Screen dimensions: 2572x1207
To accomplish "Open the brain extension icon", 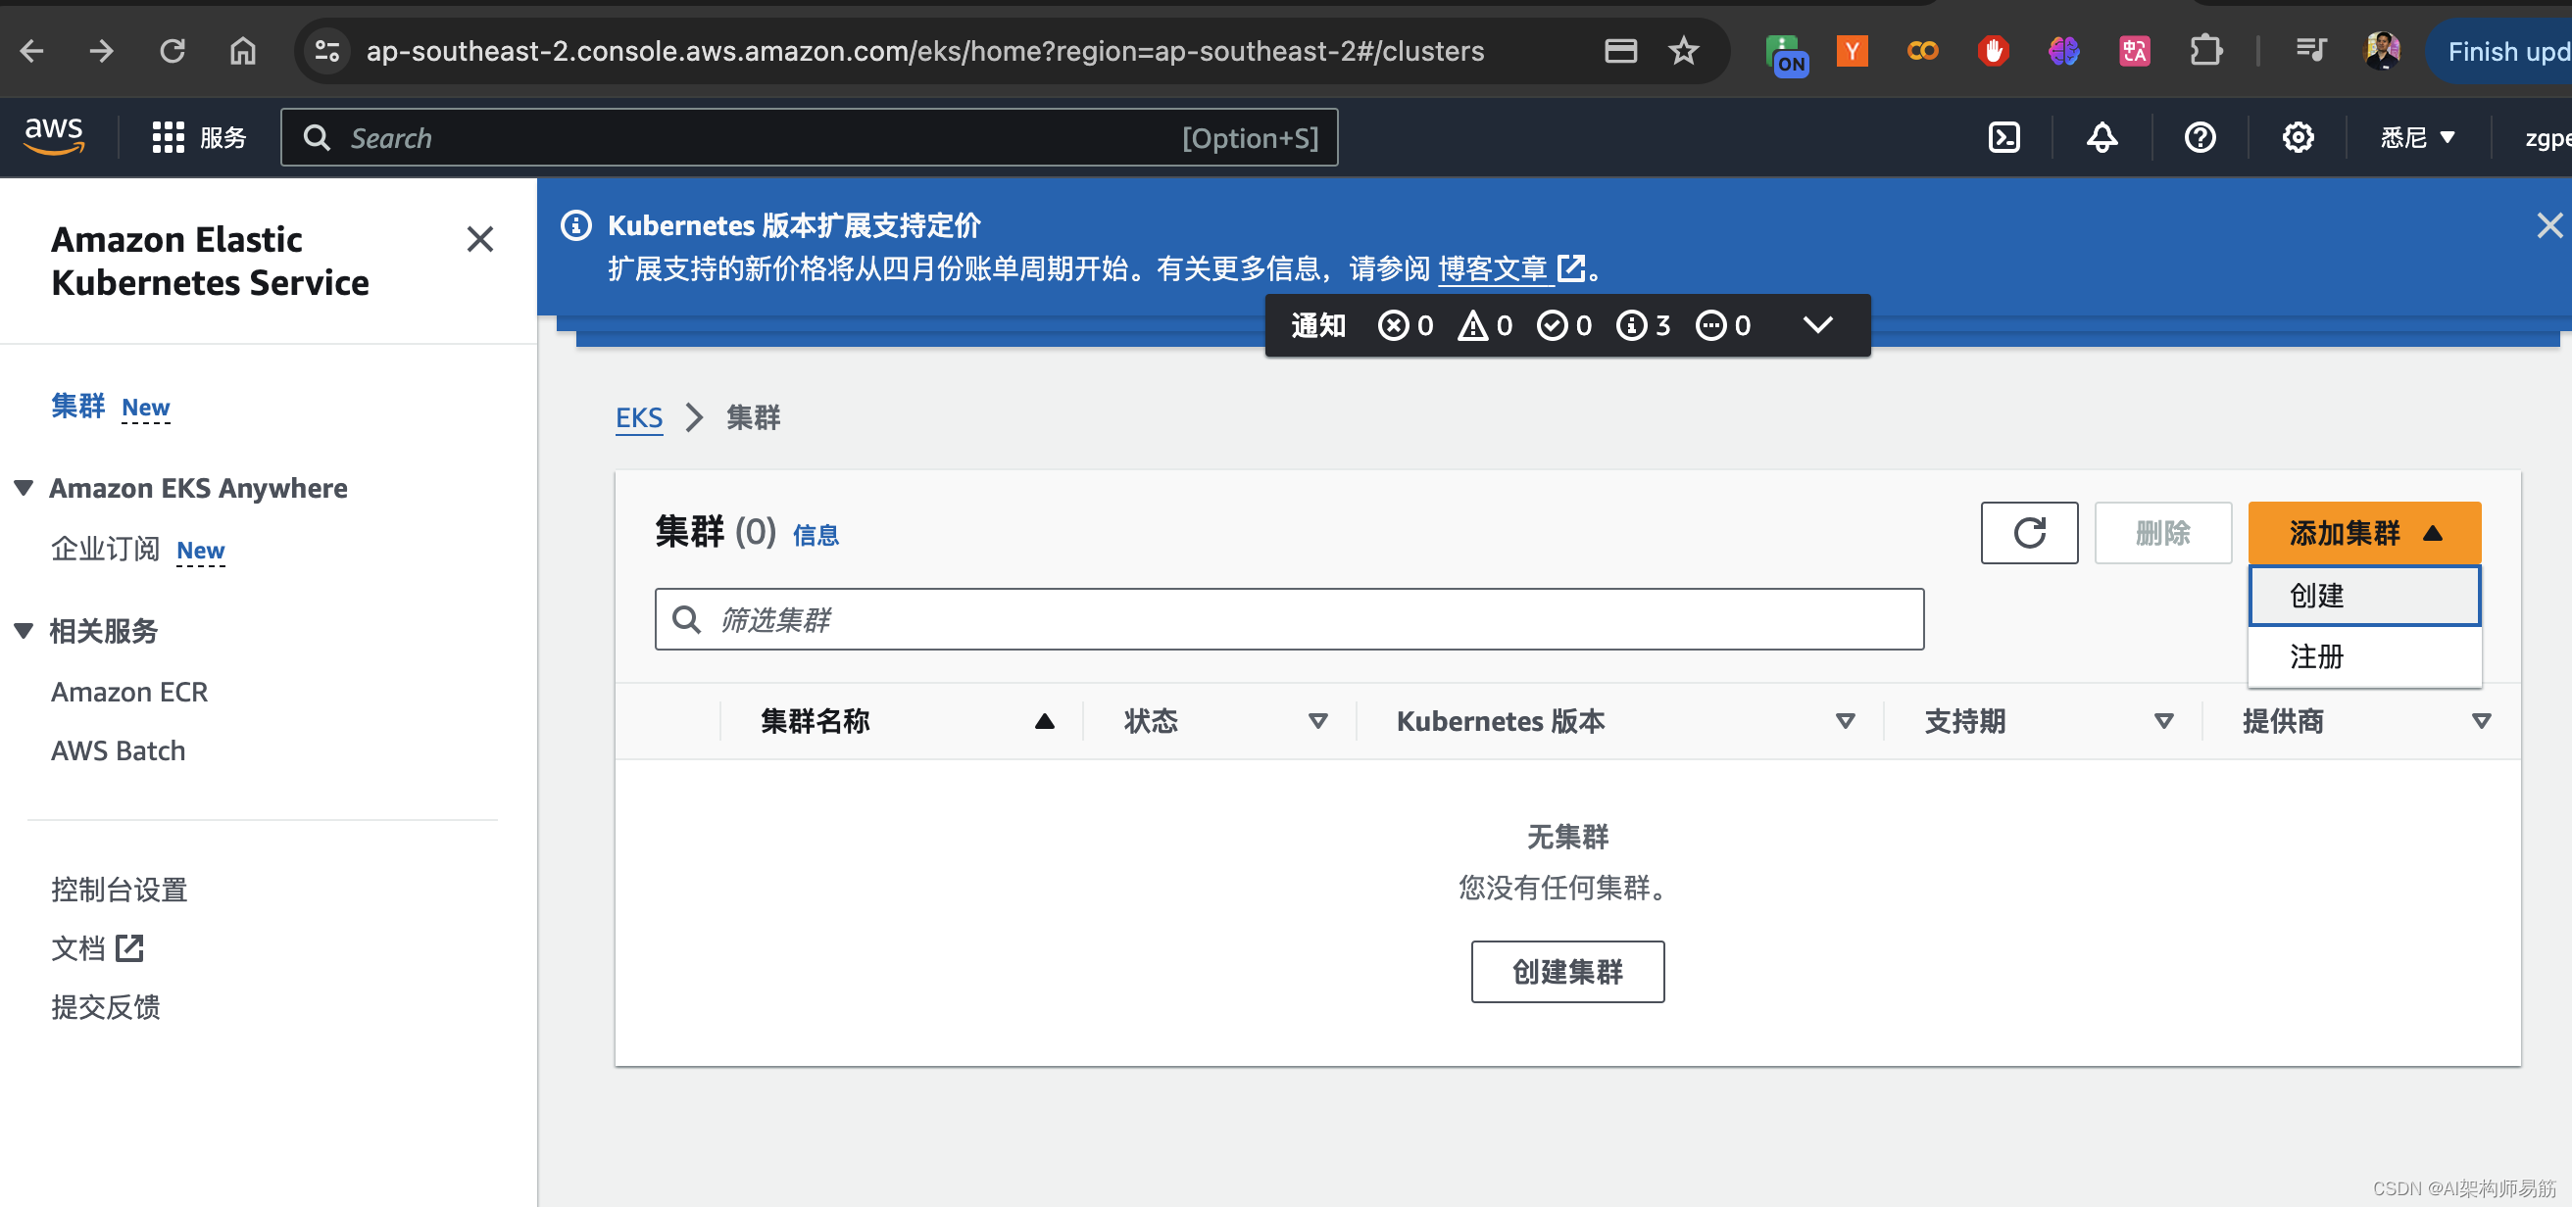I will point(2064,51).
